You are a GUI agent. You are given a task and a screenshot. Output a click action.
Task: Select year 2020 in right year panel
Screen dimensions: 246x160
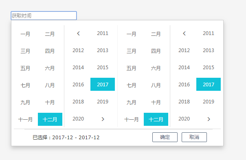pyautogui.click(x=184, y=119)
